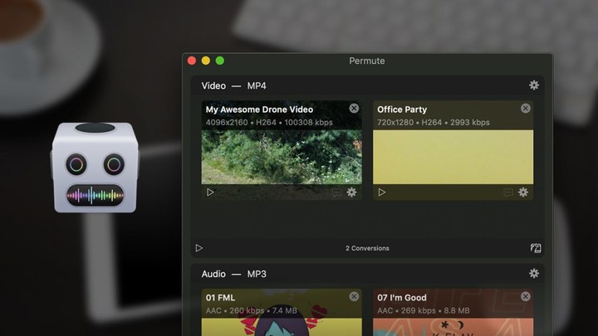Click 01 FML track title
This screenshot has width=598, height=336.
tap(220, 298)
